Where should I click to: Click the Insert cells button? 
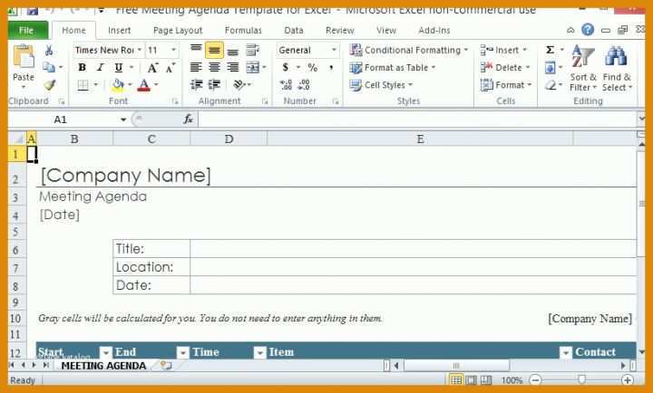[503, 50]
